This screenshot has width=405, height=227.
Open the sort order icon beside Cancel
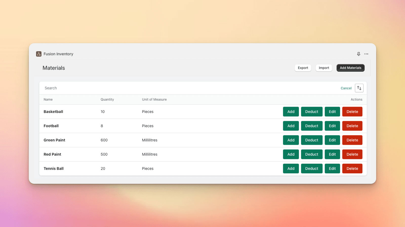359,88
